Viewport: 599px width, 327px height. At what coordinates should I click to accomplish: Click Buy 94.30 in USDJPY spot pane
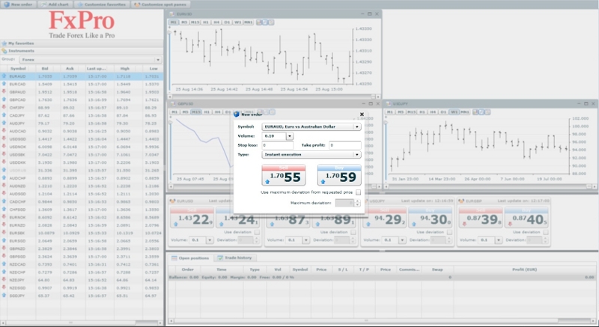tap(430, 217)
